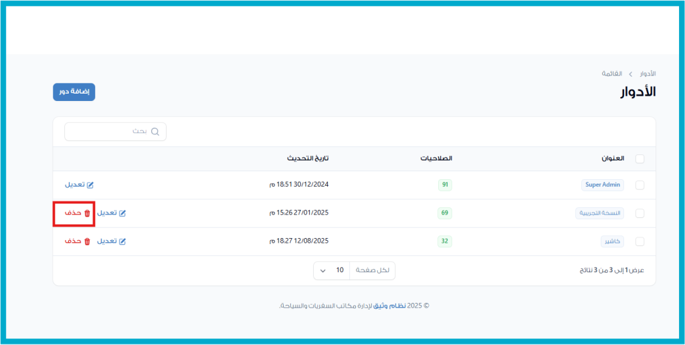Open the الأدوار breadcrumb link
The image size is (685, 345).
647,73
